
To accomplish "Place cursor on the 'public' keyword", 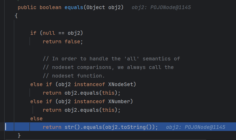I will click(27, 7).
